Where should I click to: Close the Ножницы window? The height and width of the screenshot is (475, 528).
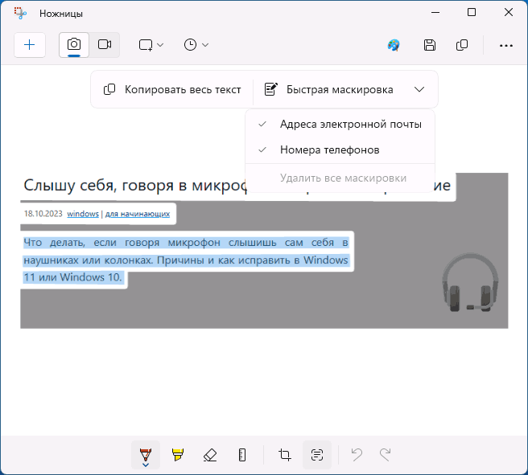(x=509, y=12)
